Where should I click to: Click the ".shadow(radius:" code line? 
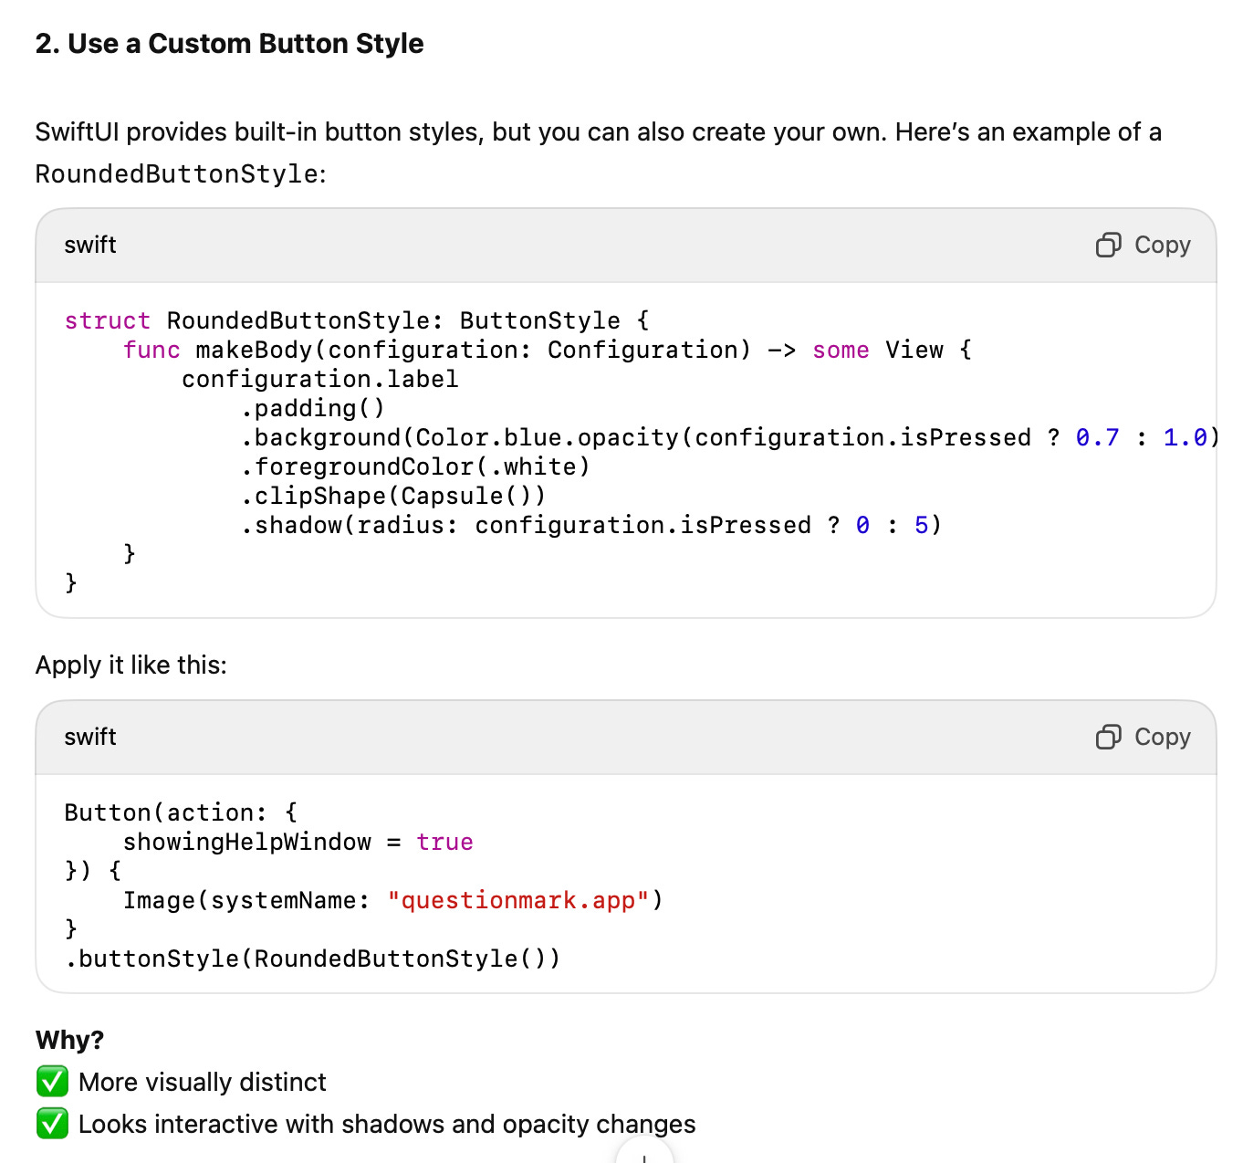(591, 525)
